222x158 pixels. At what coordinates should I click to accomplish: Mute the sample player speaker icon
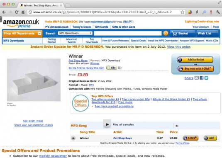pos(177,126)
